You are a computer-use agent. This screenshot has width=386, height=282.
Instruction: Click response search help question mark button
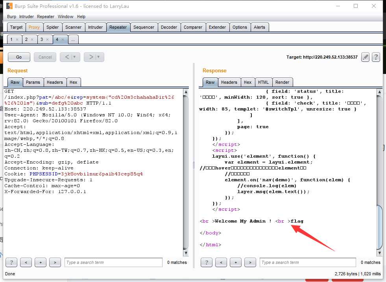coord(206,262)
